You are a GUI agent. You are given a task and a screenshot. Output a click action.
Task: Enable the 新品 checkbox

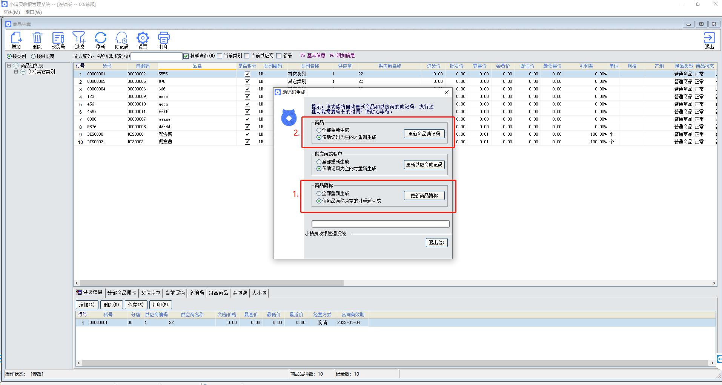coord(279,56)
